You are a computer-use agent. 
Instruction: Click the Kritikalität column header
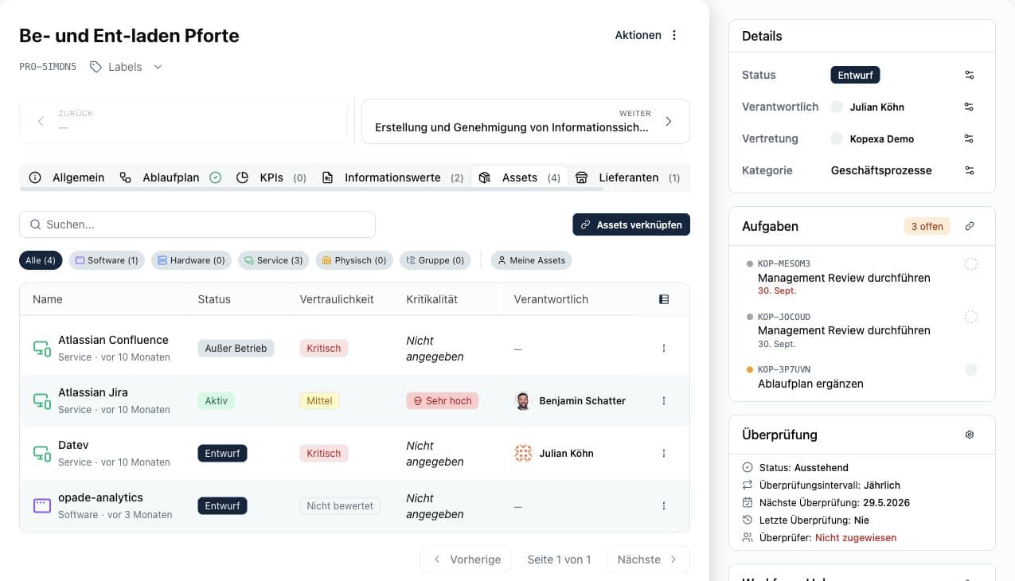tap(432, 299)
